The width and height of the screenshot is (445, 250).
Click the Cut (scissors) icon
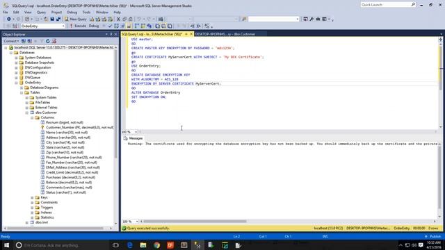pos(118,19)
